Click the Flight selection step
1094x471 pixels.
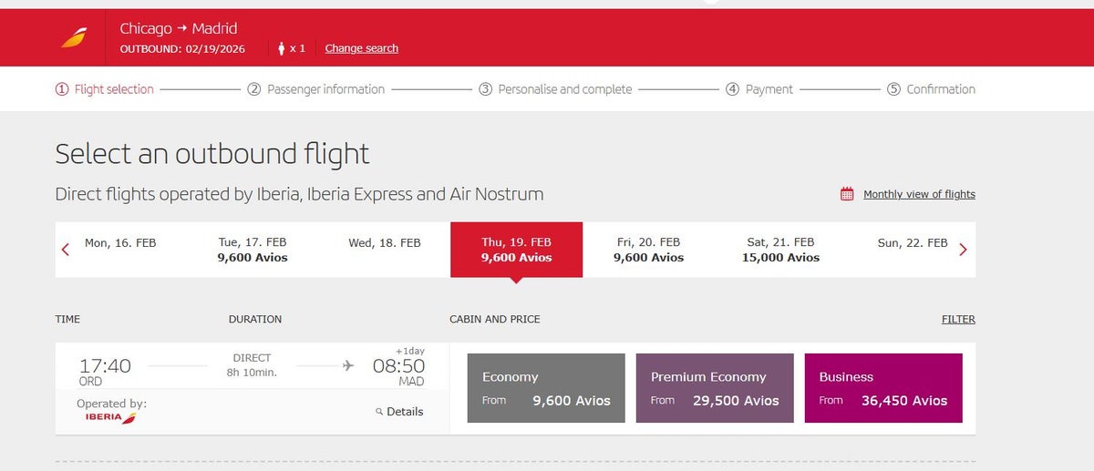pos(105,89)
